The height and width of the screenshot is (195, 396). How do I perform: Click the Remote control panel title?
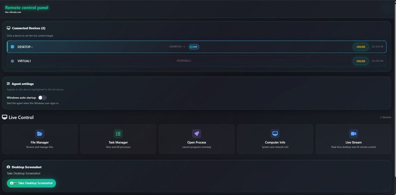(x=26, y=8)
